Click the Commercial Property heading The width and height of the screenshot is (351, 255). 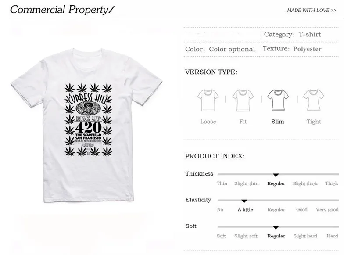(x=62, y=10)
